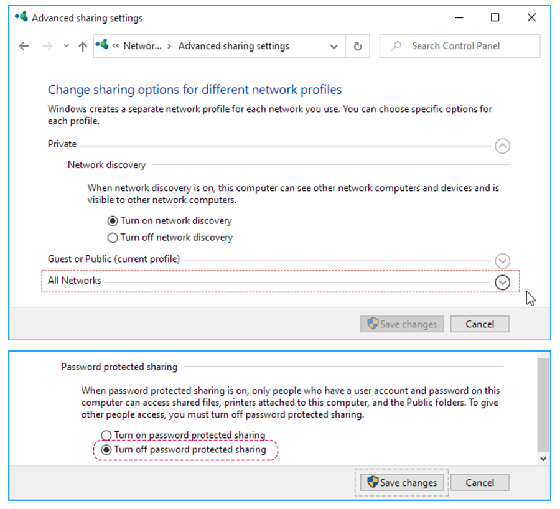Click the magnifier icon in search box
Viewport: 560px width, 509px height.
coord(395,46)
